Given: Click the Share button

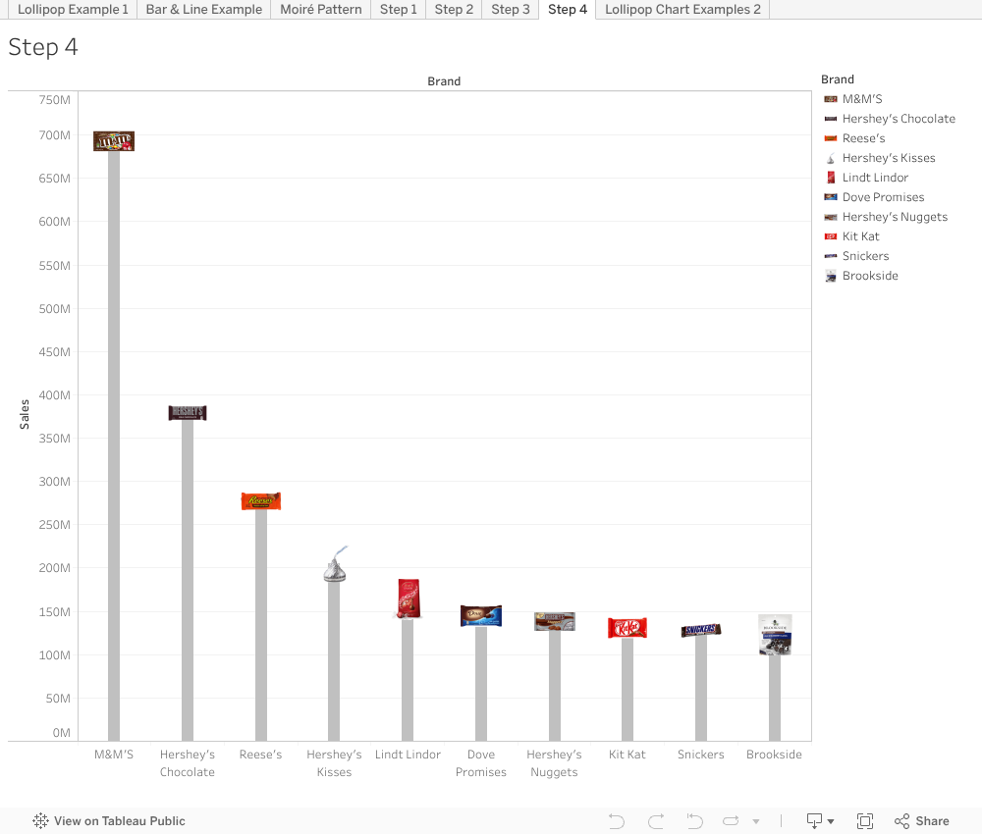Looking at the screenshot, I should pos(921,820).
